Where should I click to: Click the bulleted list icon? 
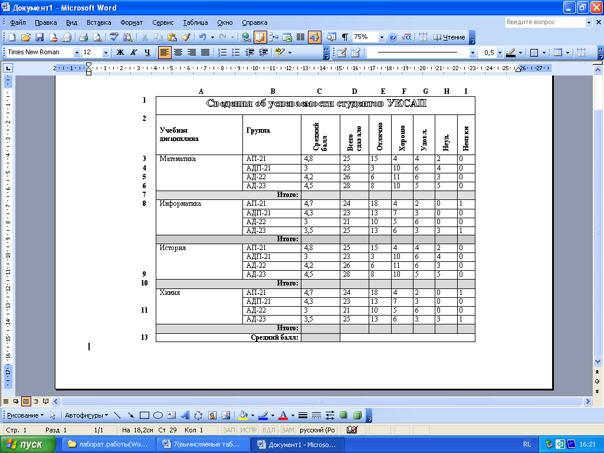coord(236,52)
